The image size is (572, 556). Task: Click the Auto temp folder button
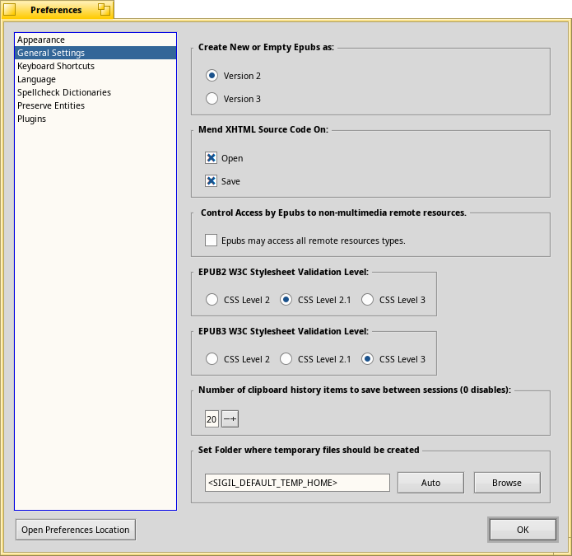(x=430, y=483)
